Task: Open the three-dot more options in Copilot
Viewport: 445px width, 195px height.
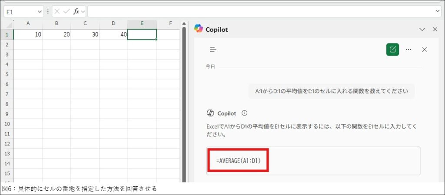Action: coord(408,50)
